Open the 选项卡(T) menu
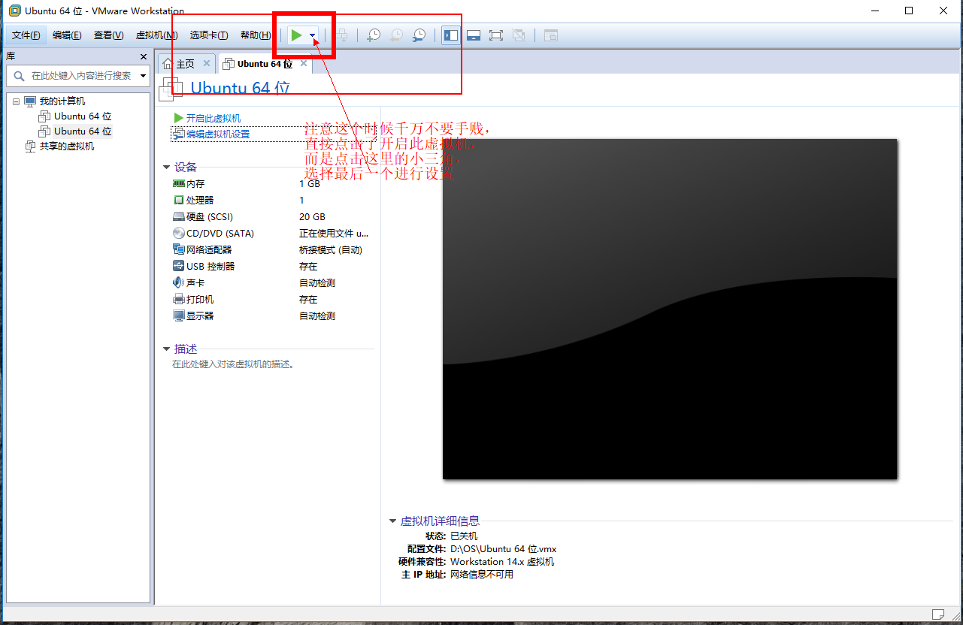The height and width of the screenshot is (625, 963). 209,35
